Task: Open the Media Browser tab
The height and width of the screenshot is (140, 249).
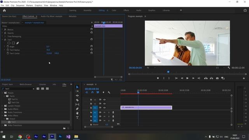Action: click(26, 84)
